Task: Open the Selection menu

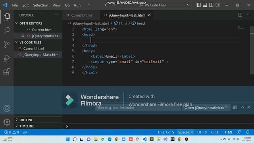Action: tap(40, 5)
